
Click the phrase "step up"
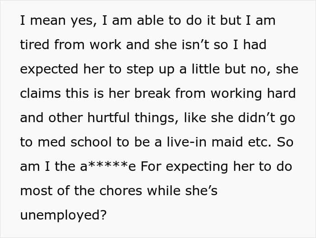point(150,69)
